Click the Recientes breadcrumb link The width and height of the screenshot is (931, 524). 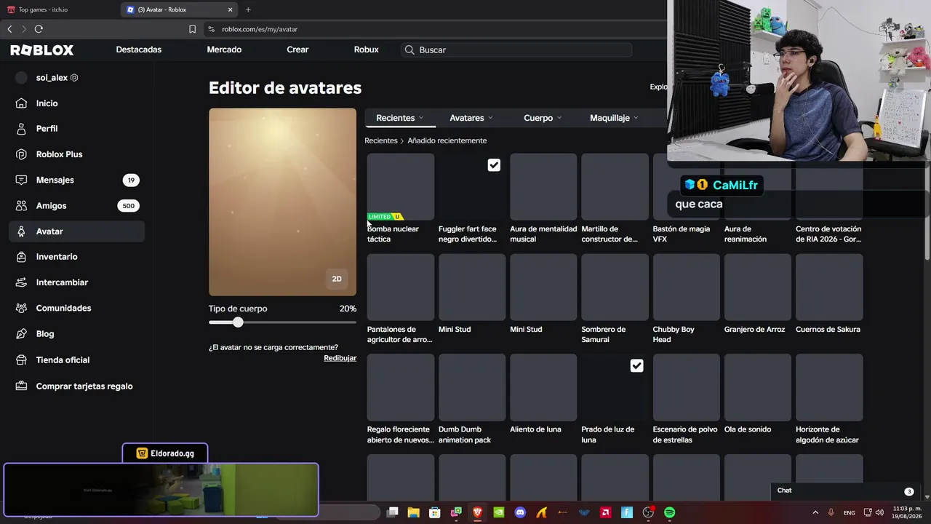tap(381, 140)
